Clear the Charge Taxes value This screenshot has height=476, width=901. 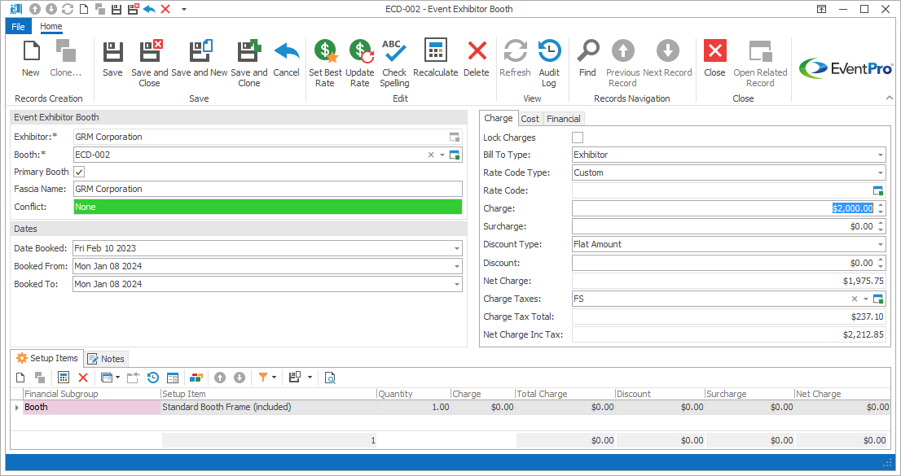click(x=855, y=299)
